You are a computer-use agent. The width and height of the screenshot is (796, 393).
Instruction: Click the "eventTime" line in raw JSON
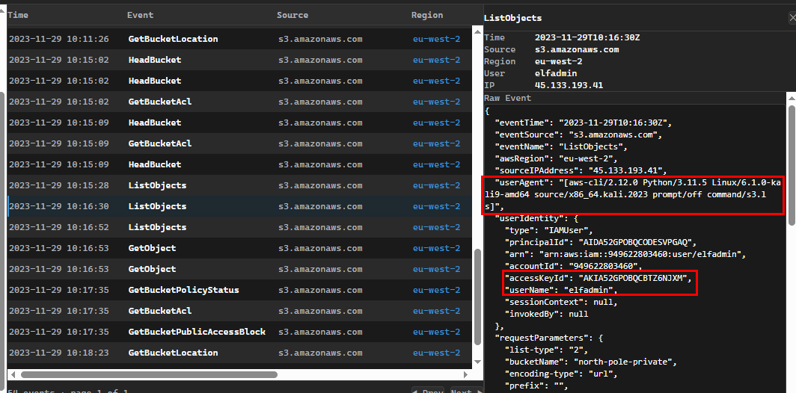(584, 123)
